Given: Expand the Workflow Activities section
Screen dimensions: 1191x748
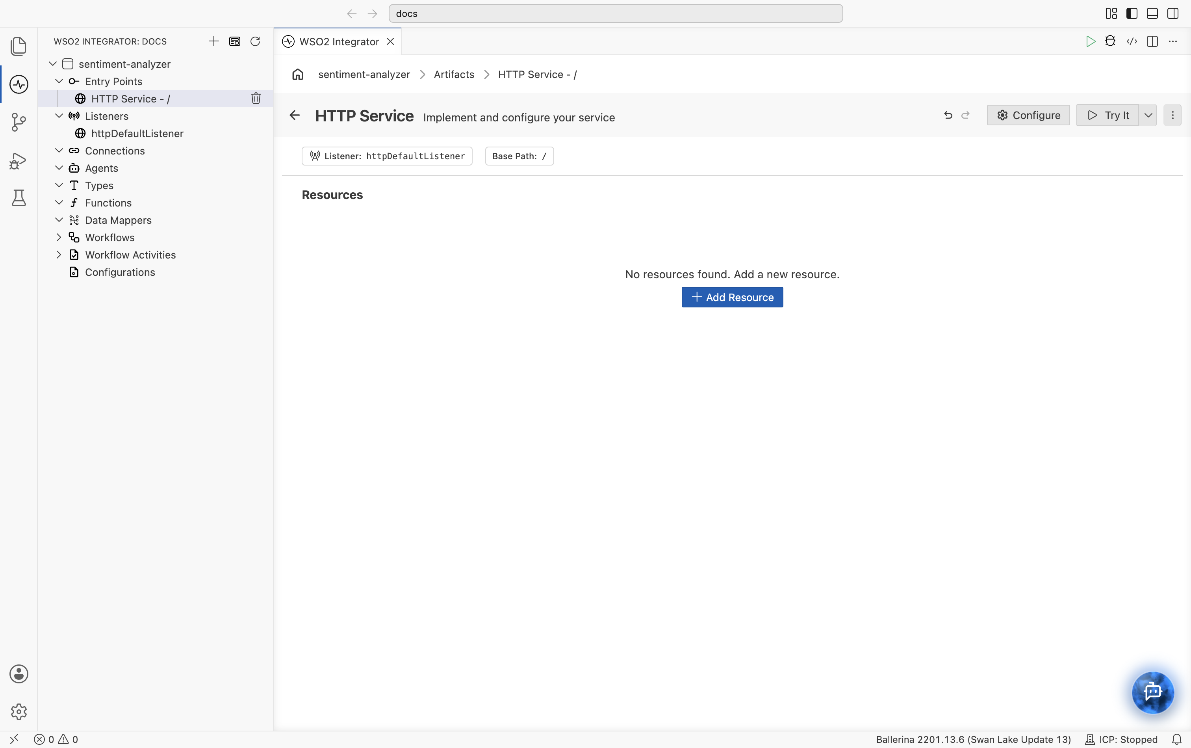Looking at the screenshot, I should [x=59, y=255].
